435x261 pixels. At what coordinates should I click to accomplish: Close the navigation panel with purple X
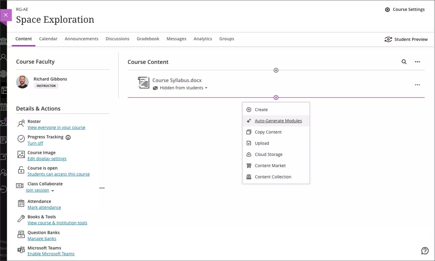(6, 15)
